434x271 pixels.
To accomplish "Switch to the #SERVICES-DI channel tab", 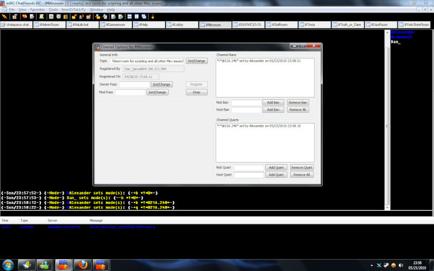I will click(x=248, y=24).
